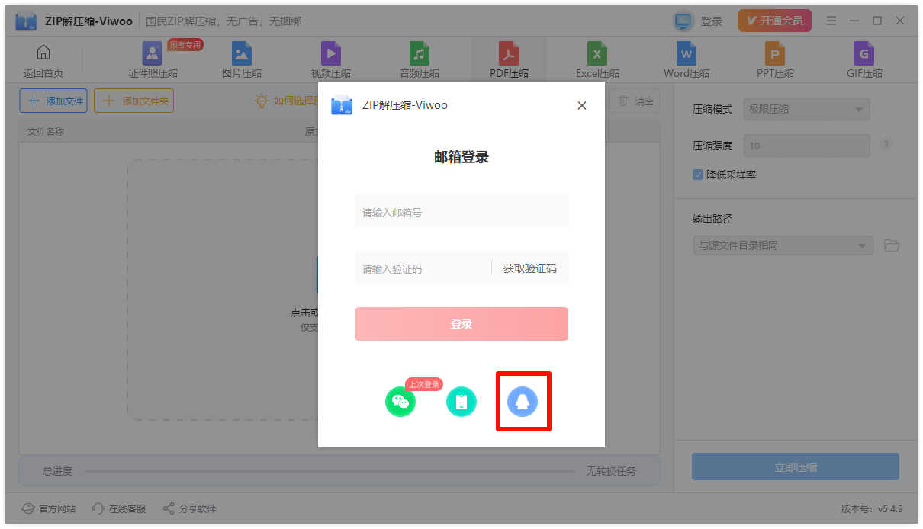Switch to PDF压缩 tab
The image size is (923, 529).
[x=509, y=61]
